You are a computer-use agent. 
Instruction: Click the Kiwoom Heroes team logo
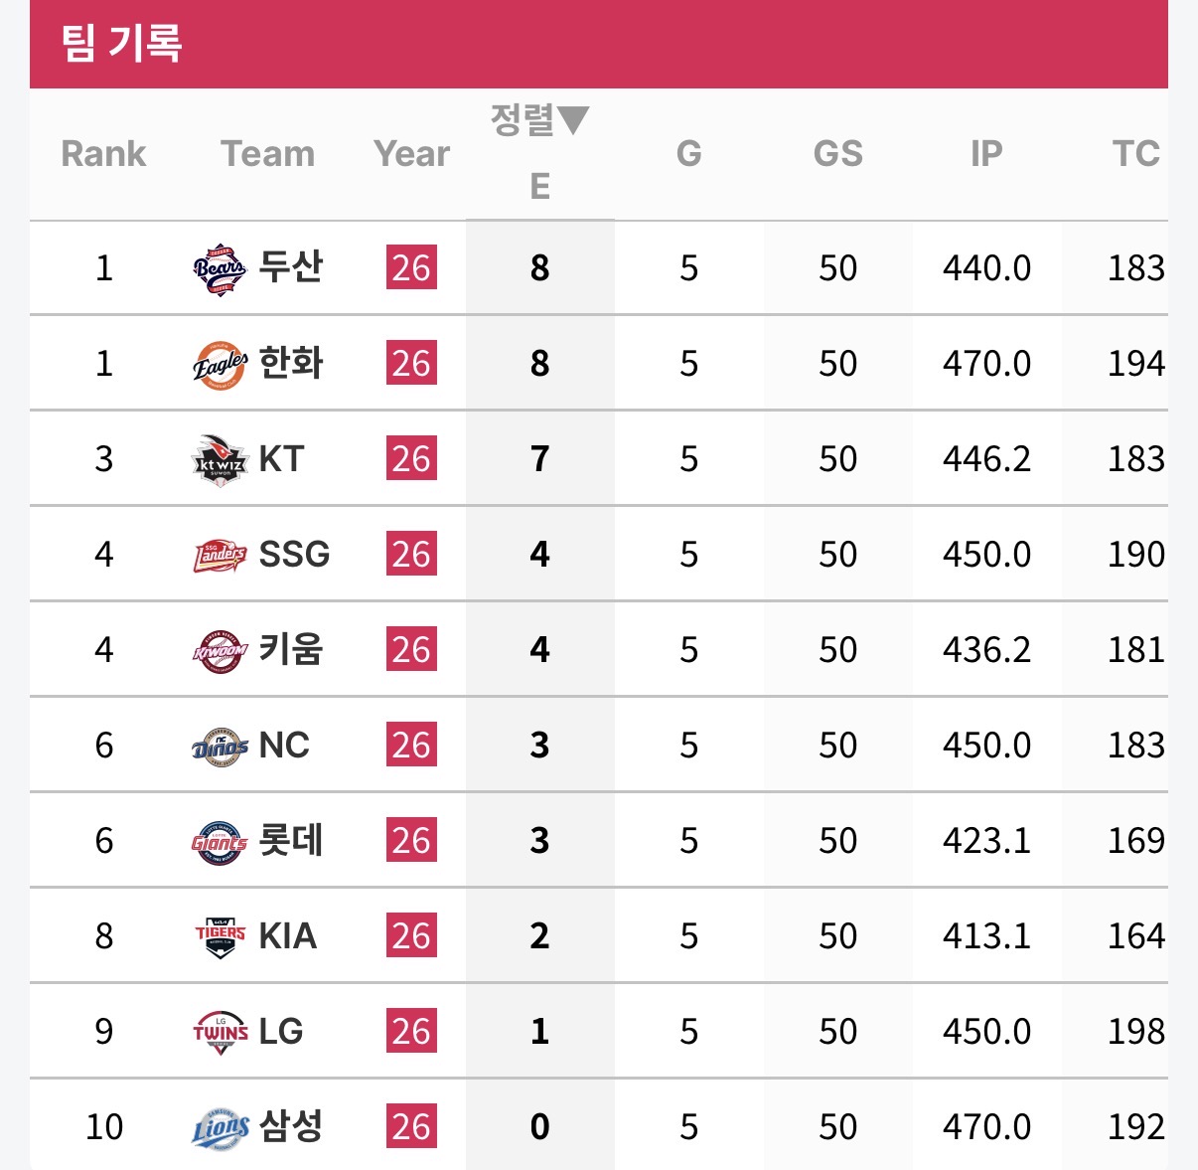click(x=220, y=650)
